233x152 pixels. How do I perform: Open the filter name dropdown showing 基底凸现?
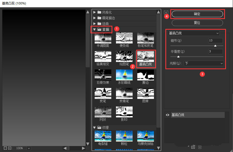coord(194,33)
